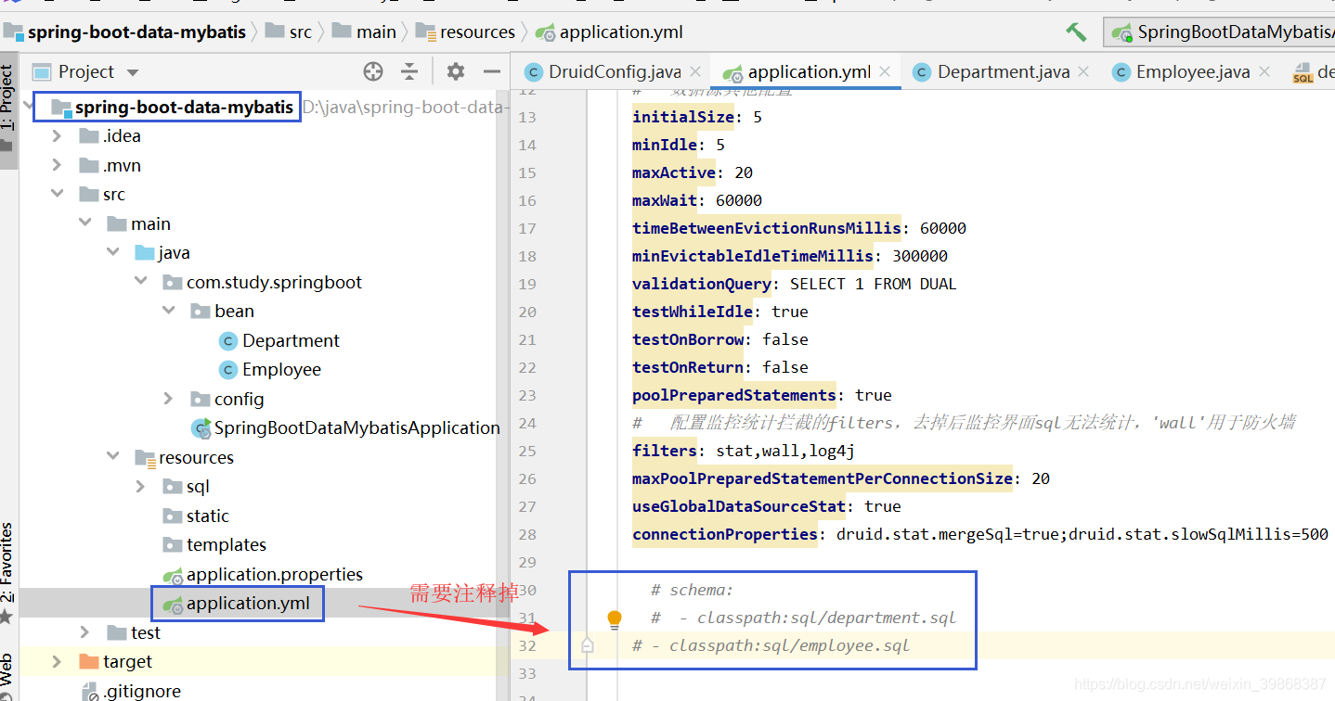Click the src breadcrumb
Image resolution: width=1335 pixels, height=701 pixels.
click(288, 32)
